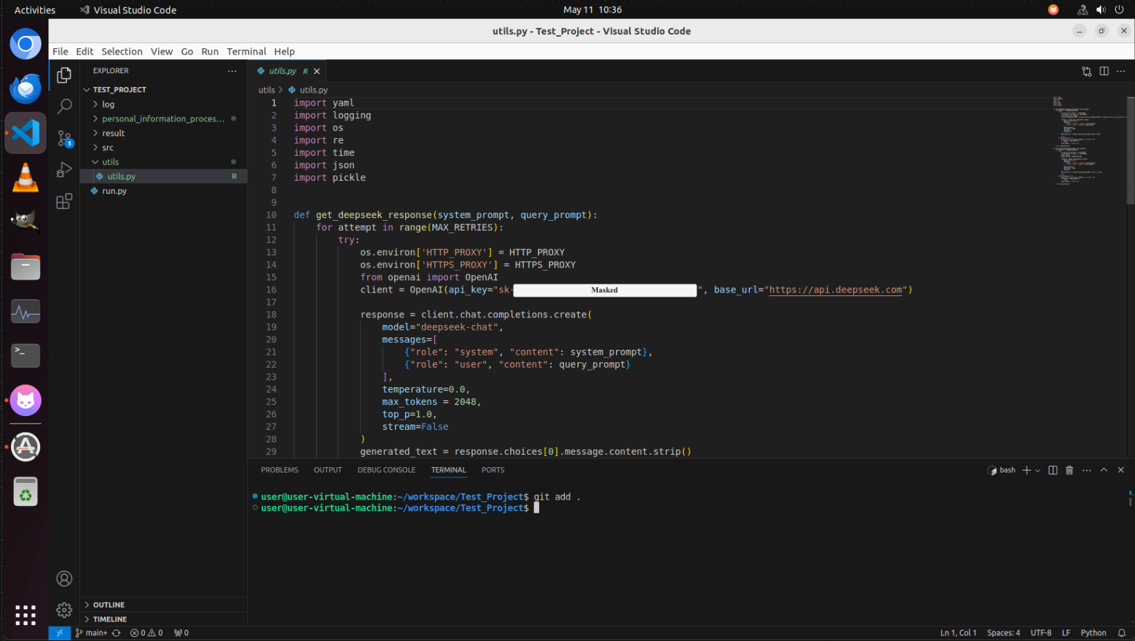Select utils.py in the explorer tree
The image size is (1135, 641).
164,177
